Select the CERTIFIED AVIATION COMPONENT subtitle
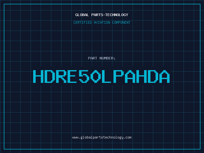The image size is (204, 153). point(102,22)
